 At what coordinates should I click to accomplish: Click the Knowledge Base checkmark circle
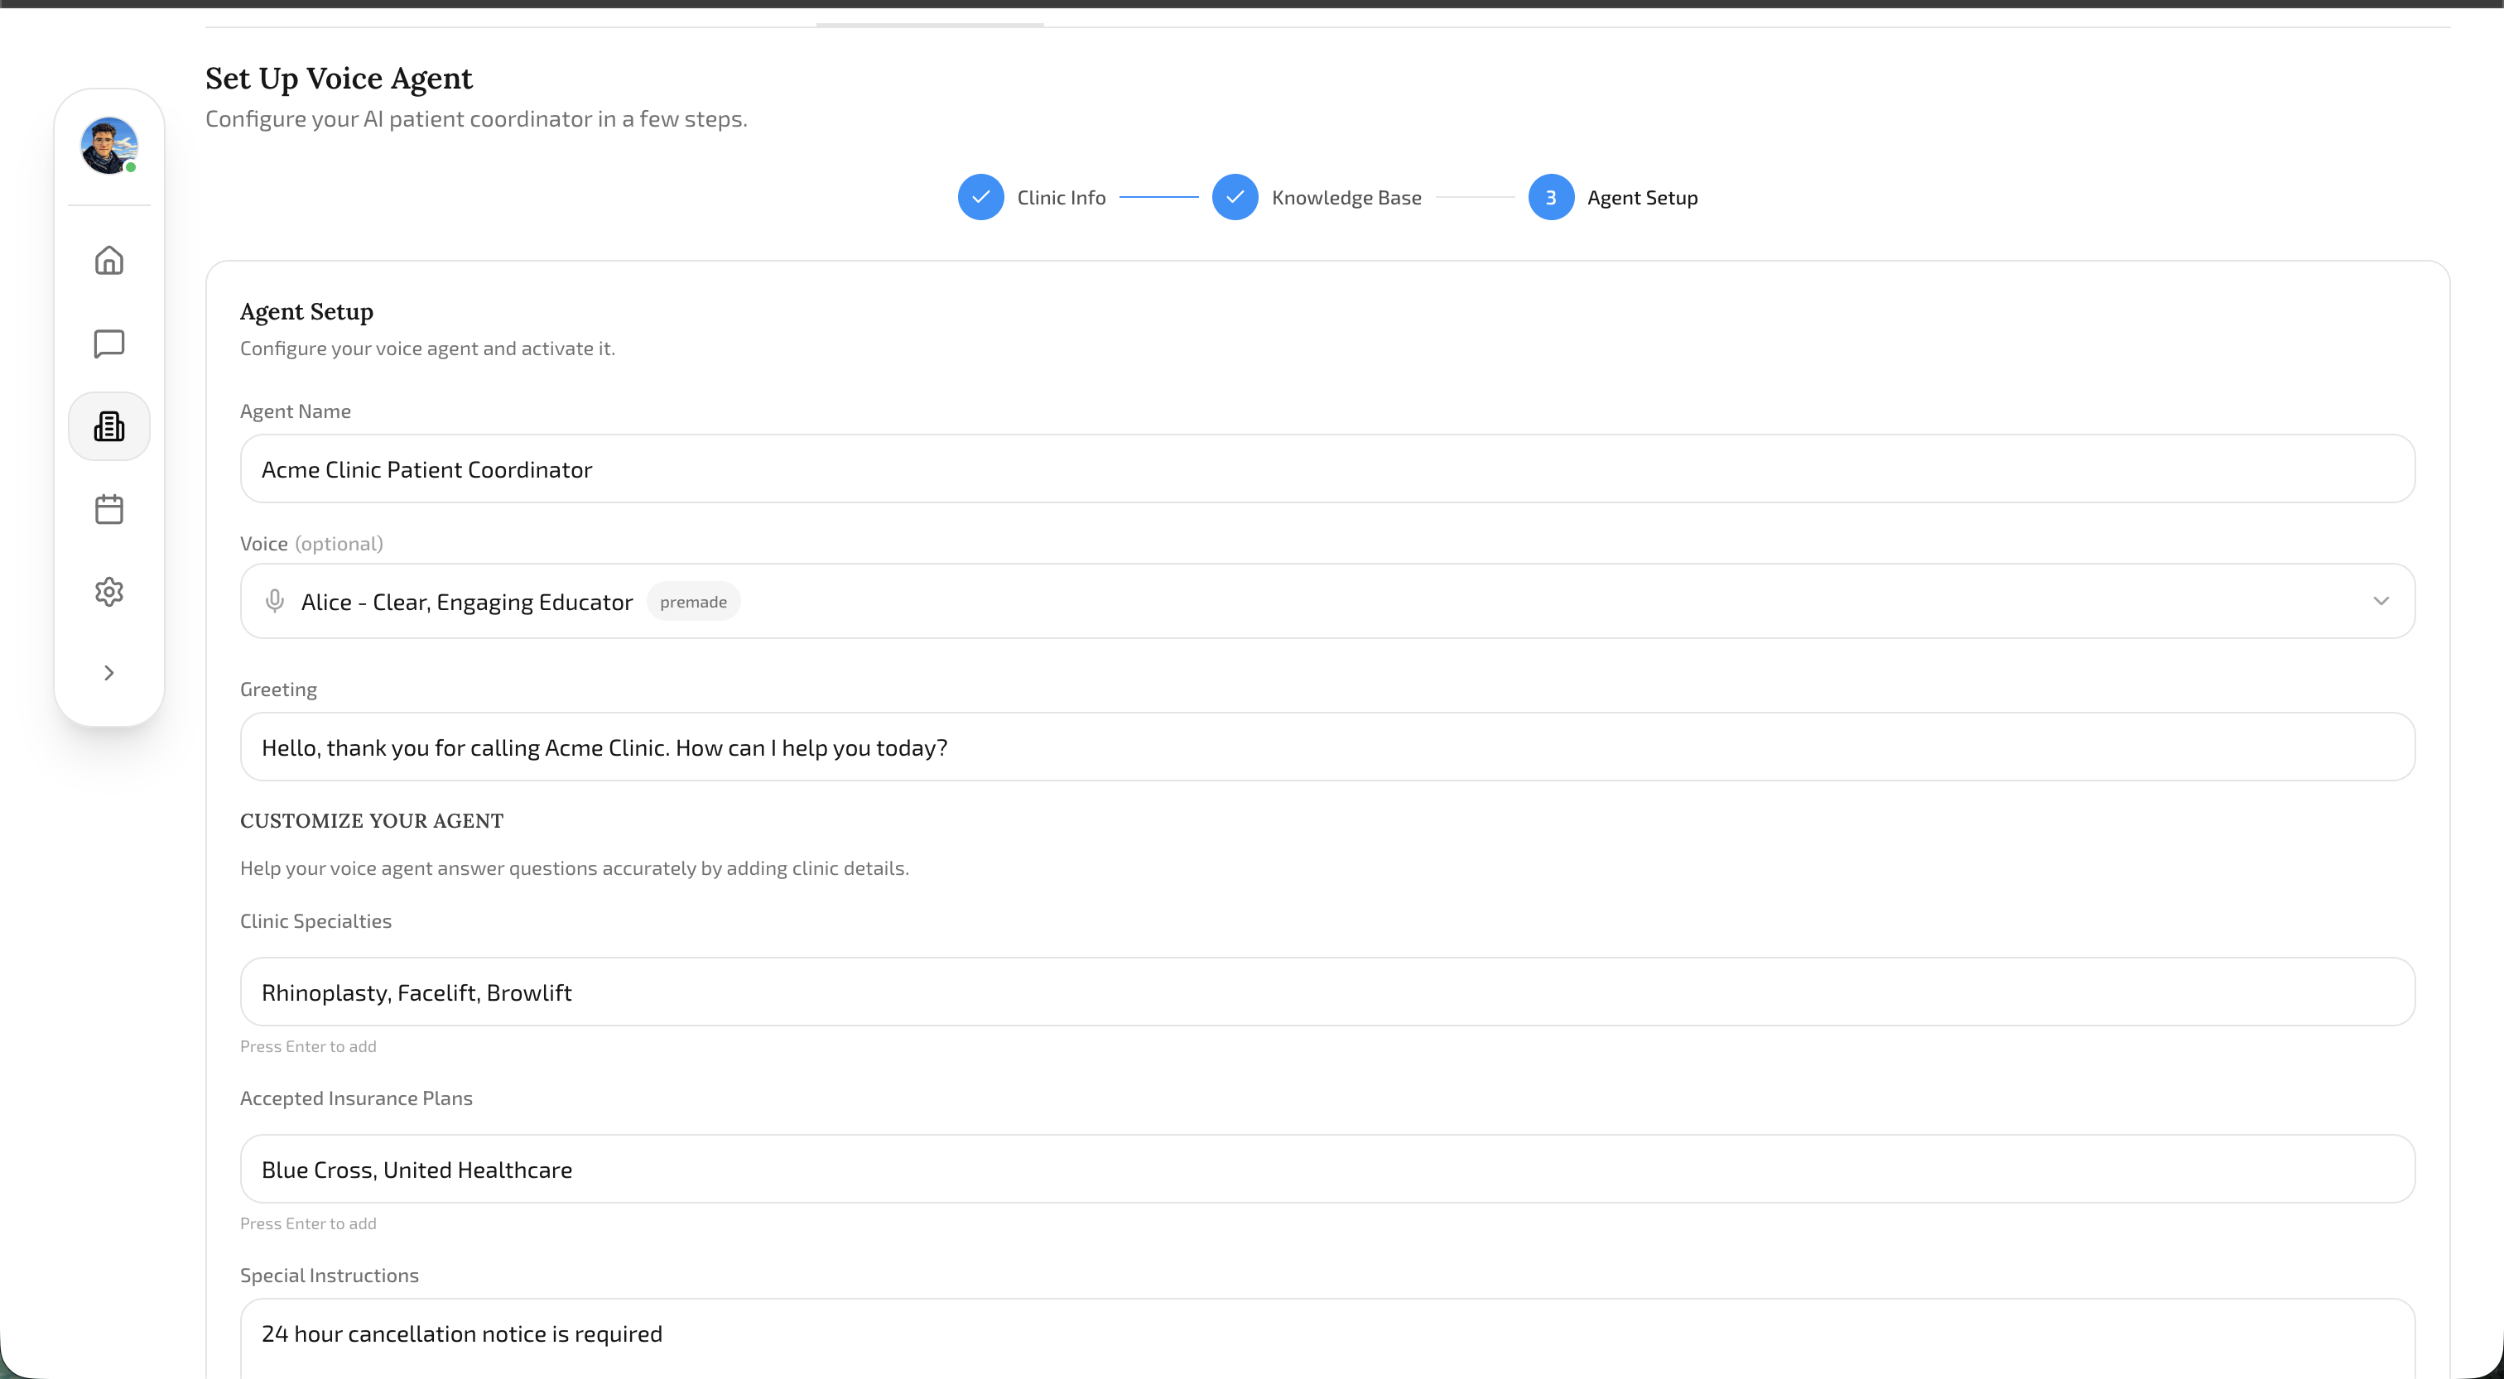coord(1235,196)
